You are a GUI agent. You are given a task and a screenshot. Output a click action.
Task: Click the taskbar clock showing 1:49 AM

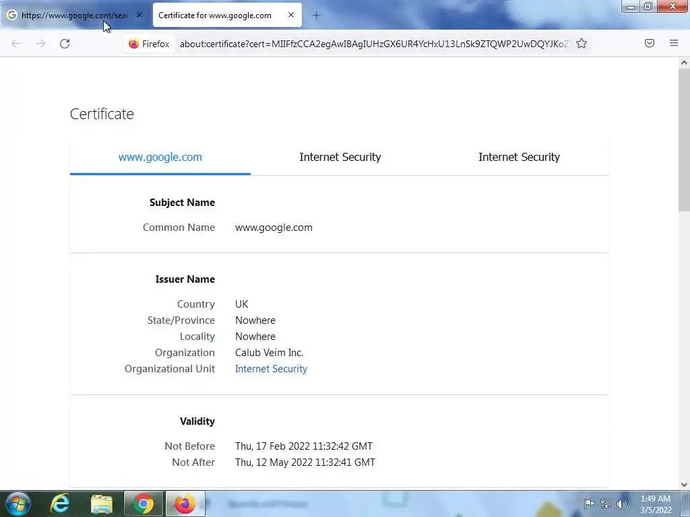[x=656, y=504]
